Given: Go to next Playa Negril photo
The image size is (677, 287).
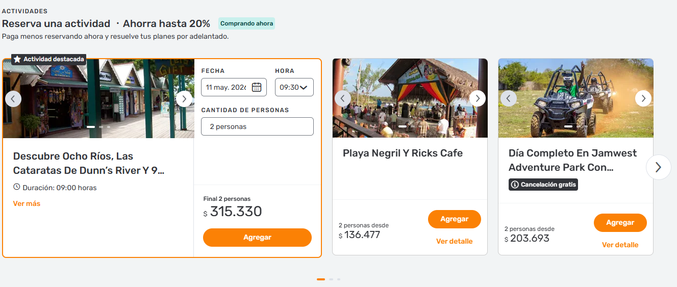Looking at the screenshot, I should [477, 98].
